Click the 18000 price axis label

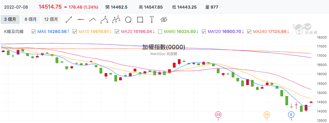coord(322,38)
